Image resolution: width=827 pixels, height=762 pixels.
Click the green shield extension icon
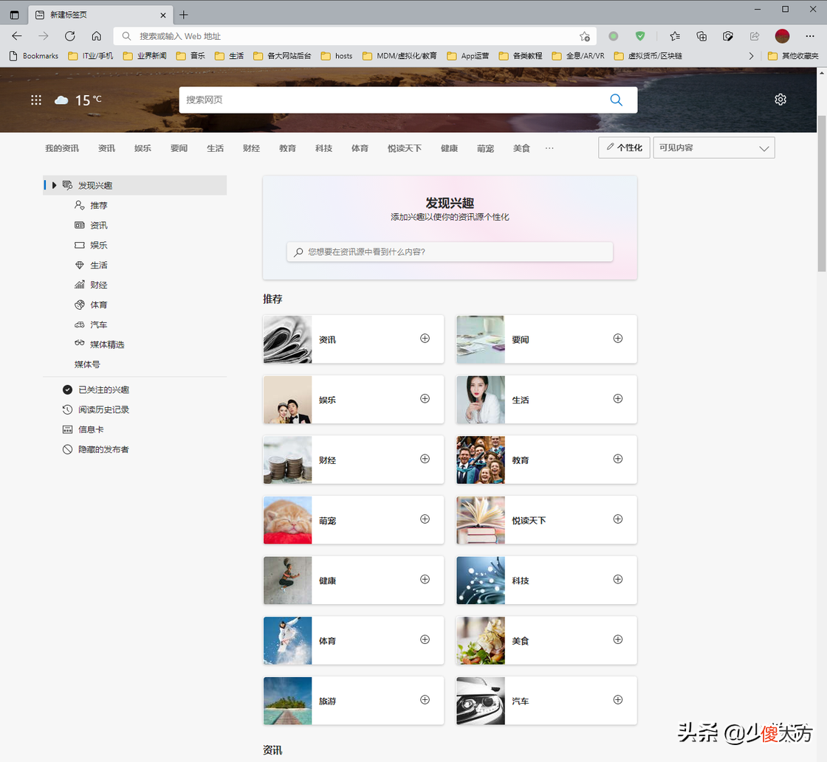pyautogui.click(x=639, y=36)
